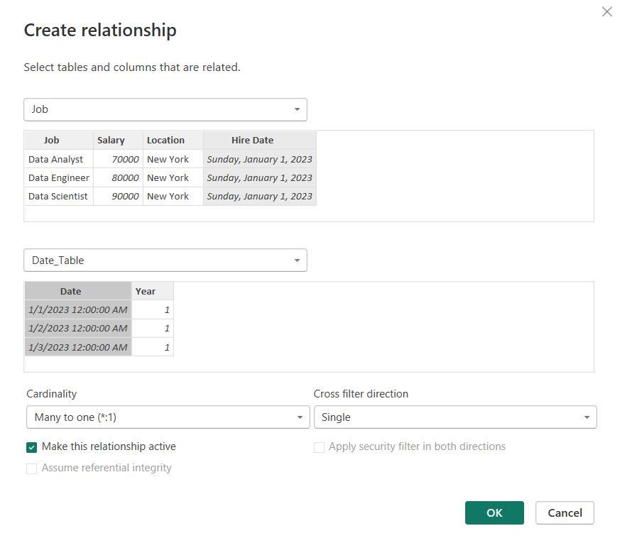Click the Data Scientist job cell
Image resolution: width=620 pixels, height=543 pixels.
[x=58, y=197]
